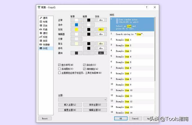Open the 通知 notifications page in sidebar

click(x=46, y=33)
